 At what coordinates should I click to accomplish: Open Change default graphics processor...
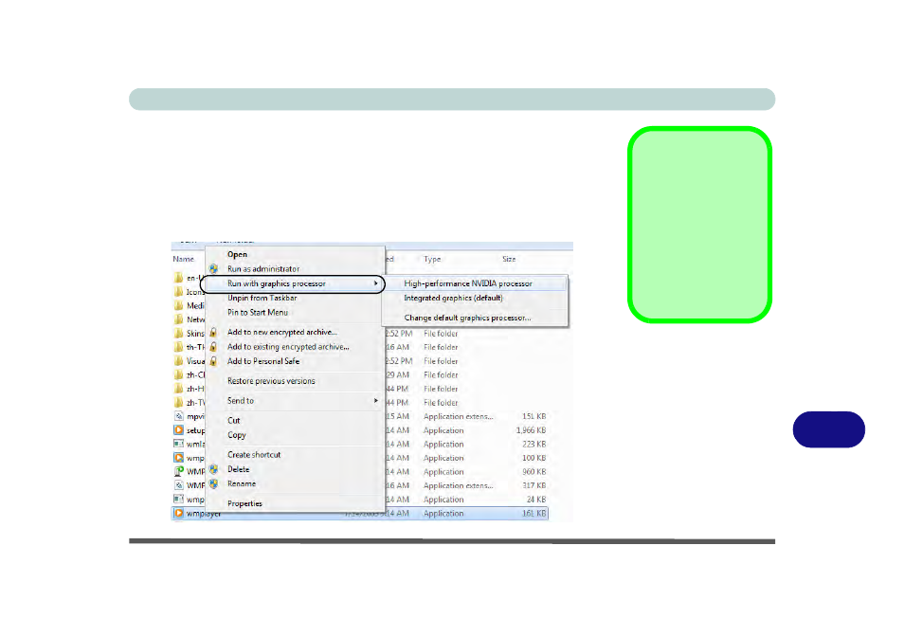click(467, 318)
